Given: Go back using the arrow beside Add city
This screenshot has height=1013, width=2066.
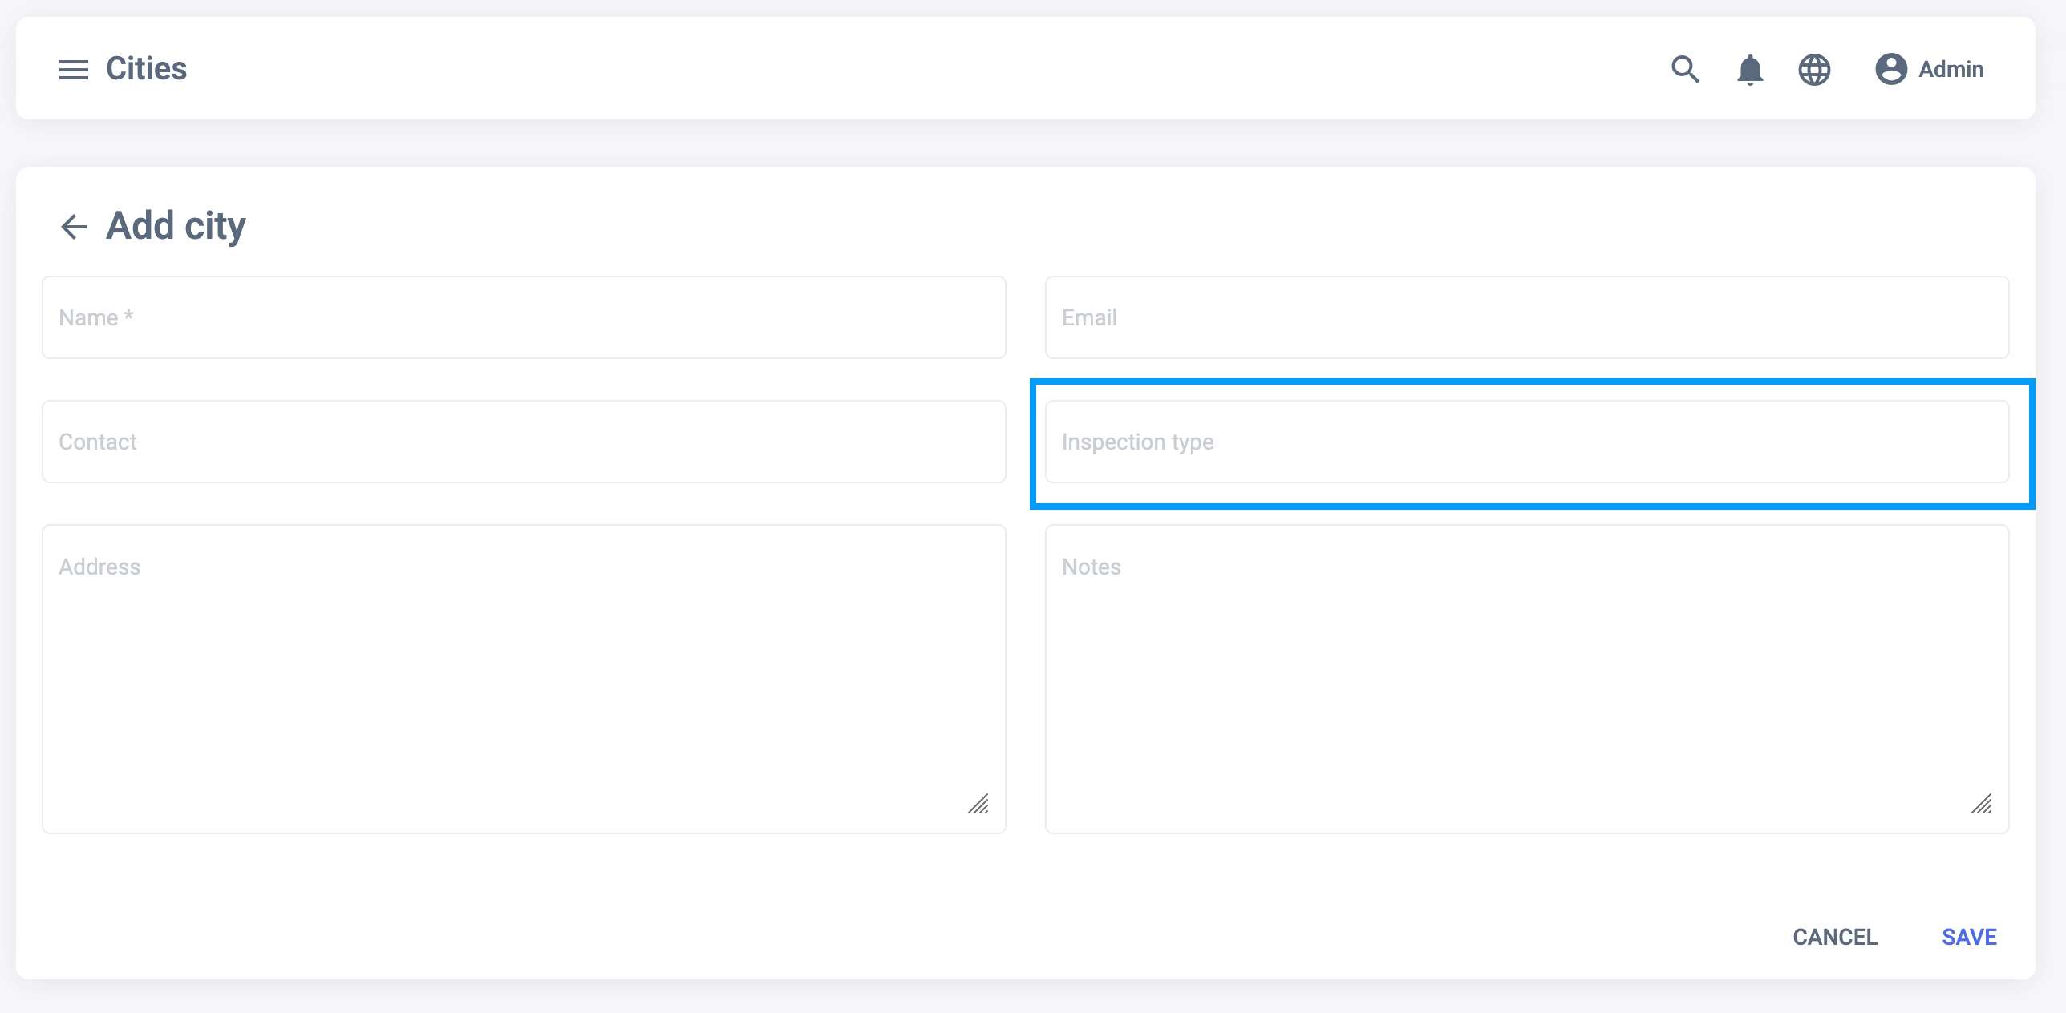Looking at the screenshot, I should [74, 227].
